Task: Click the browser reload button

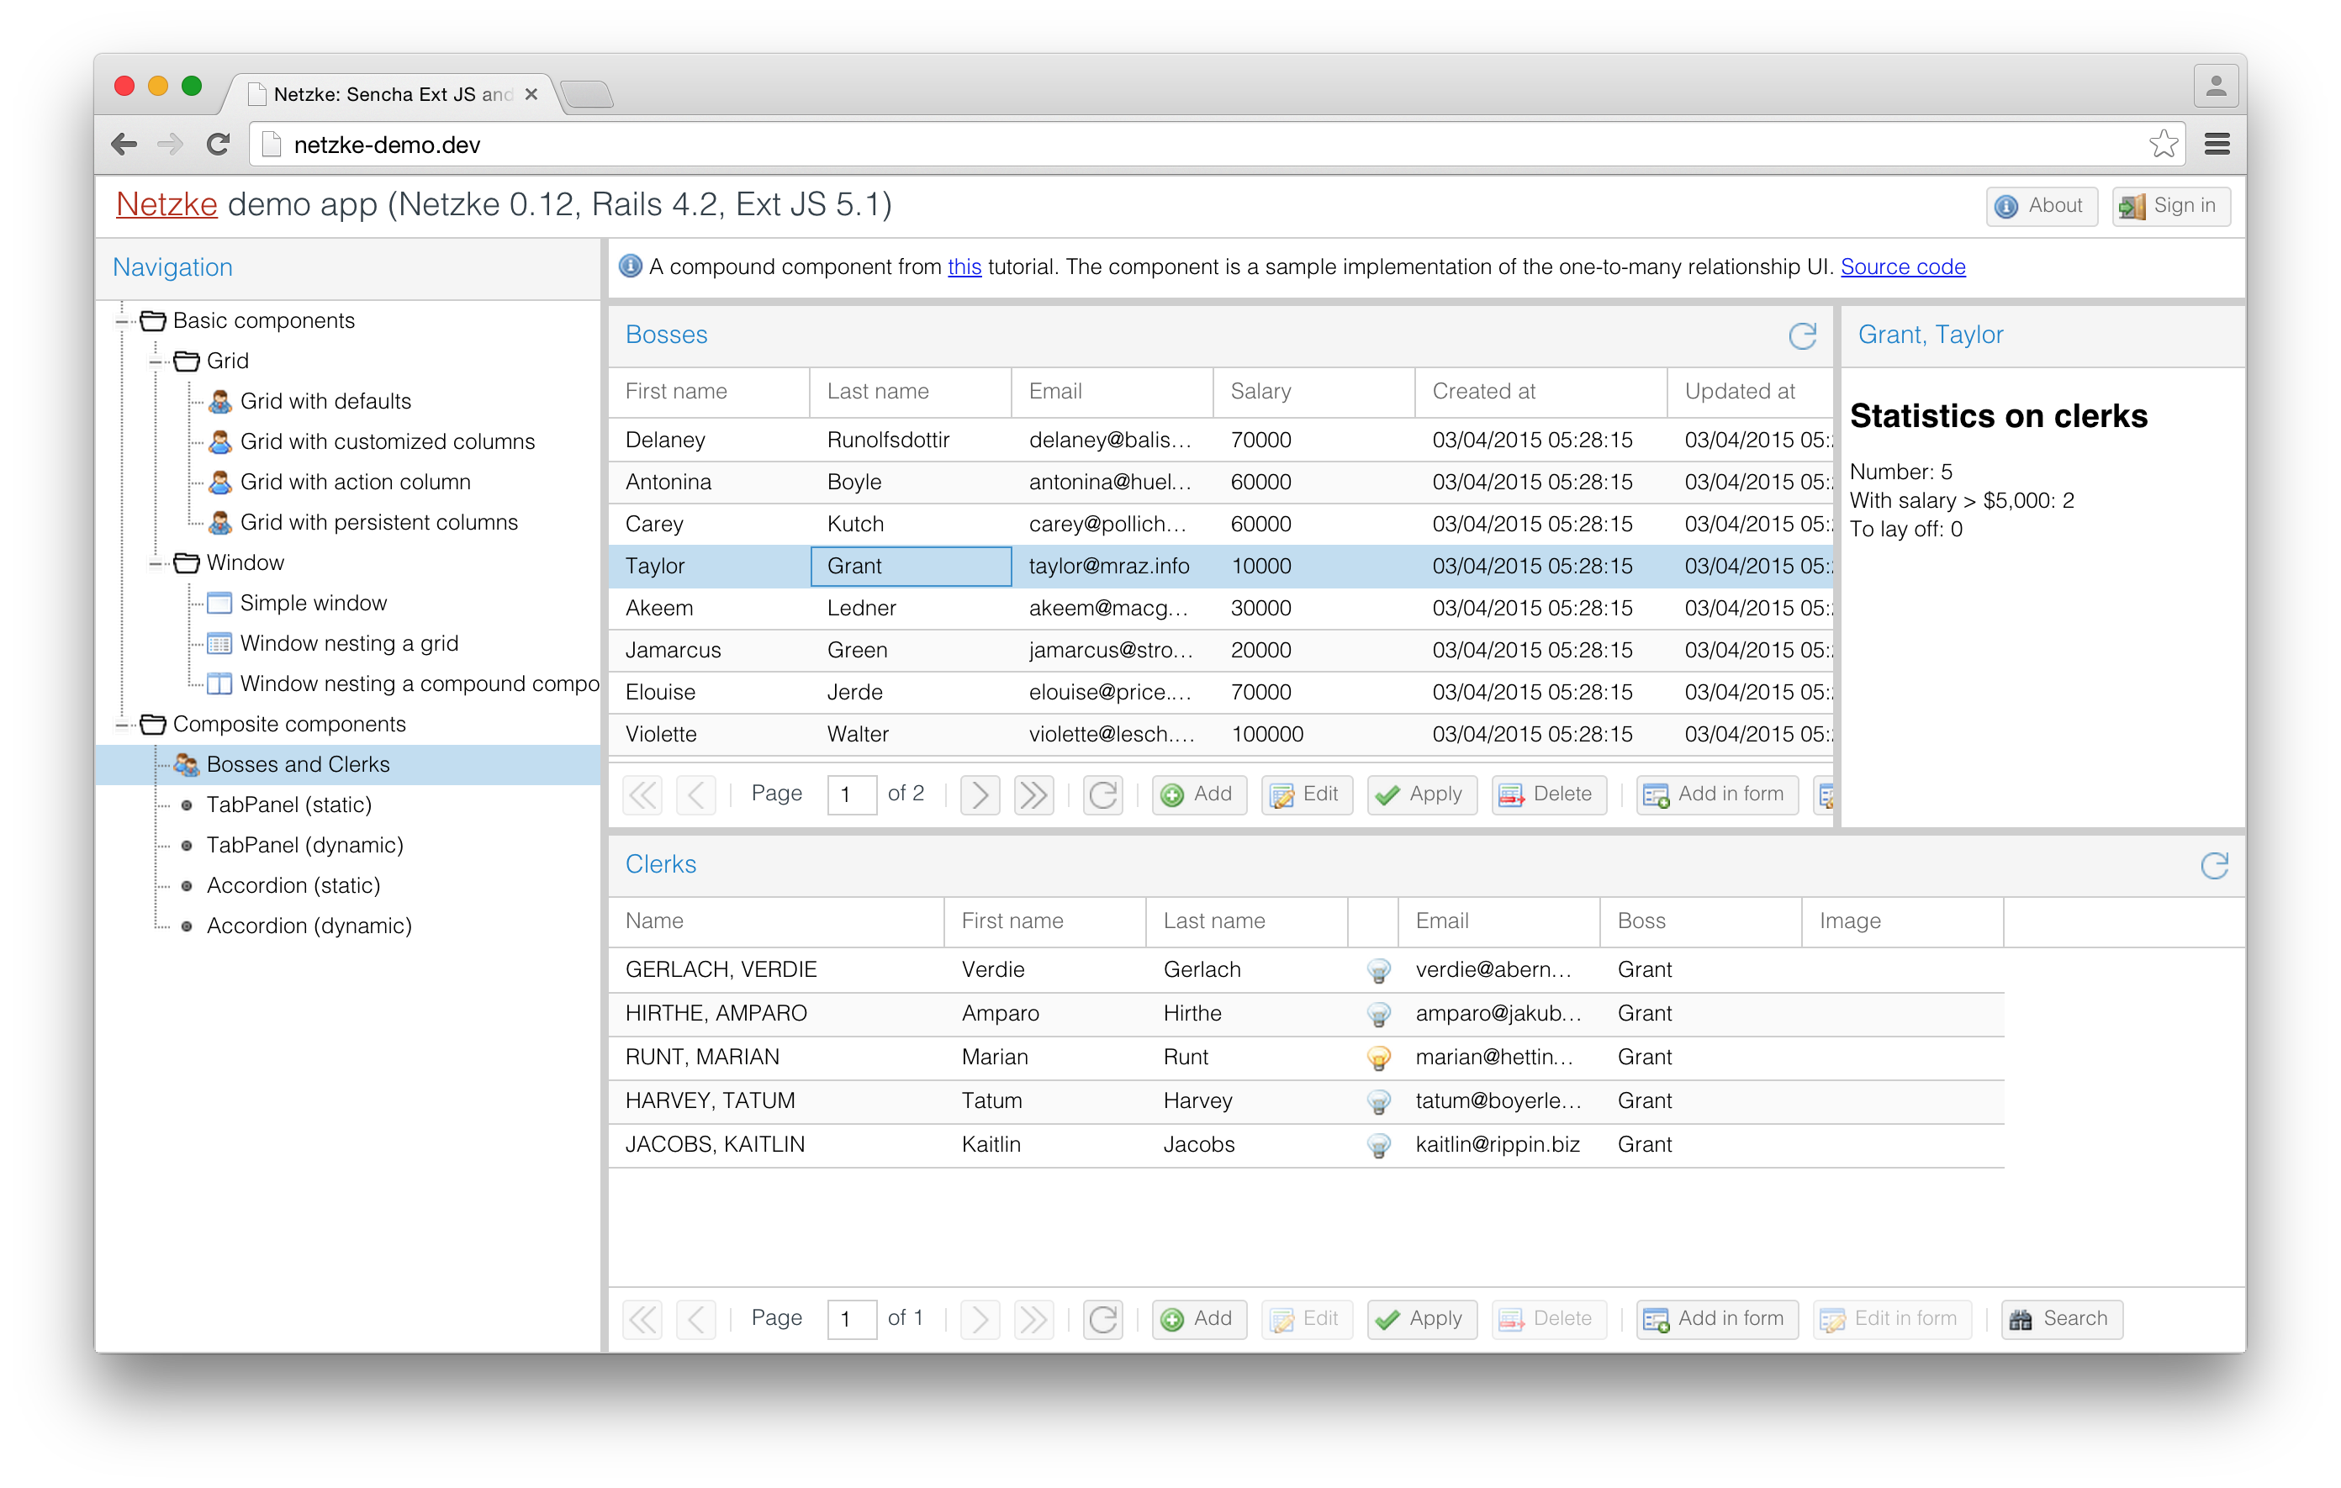Action: click(x=219, y=145)
